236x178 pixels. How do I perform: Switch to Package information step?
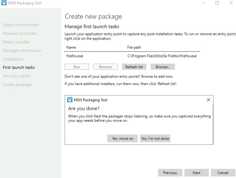[x=22, y=50]
